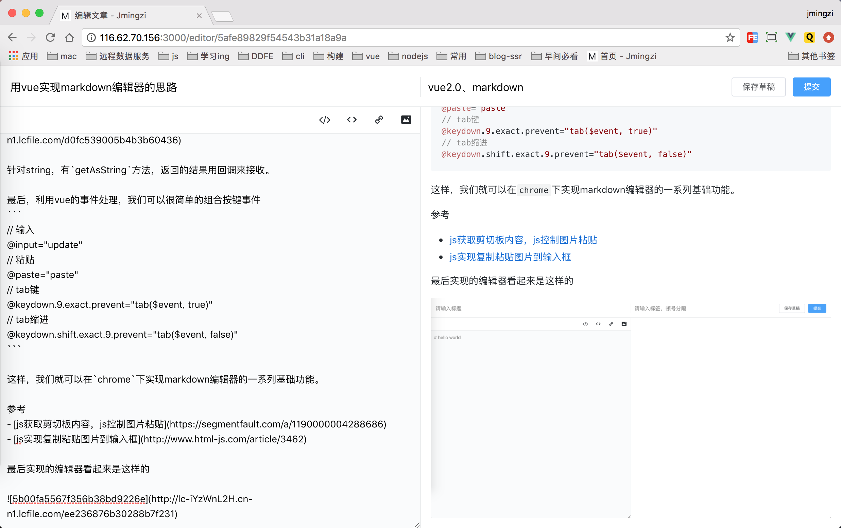Open the 远程数据服务 bookmarks folder
This screenshot has width=841, height=528.
[x=118, y=56]
